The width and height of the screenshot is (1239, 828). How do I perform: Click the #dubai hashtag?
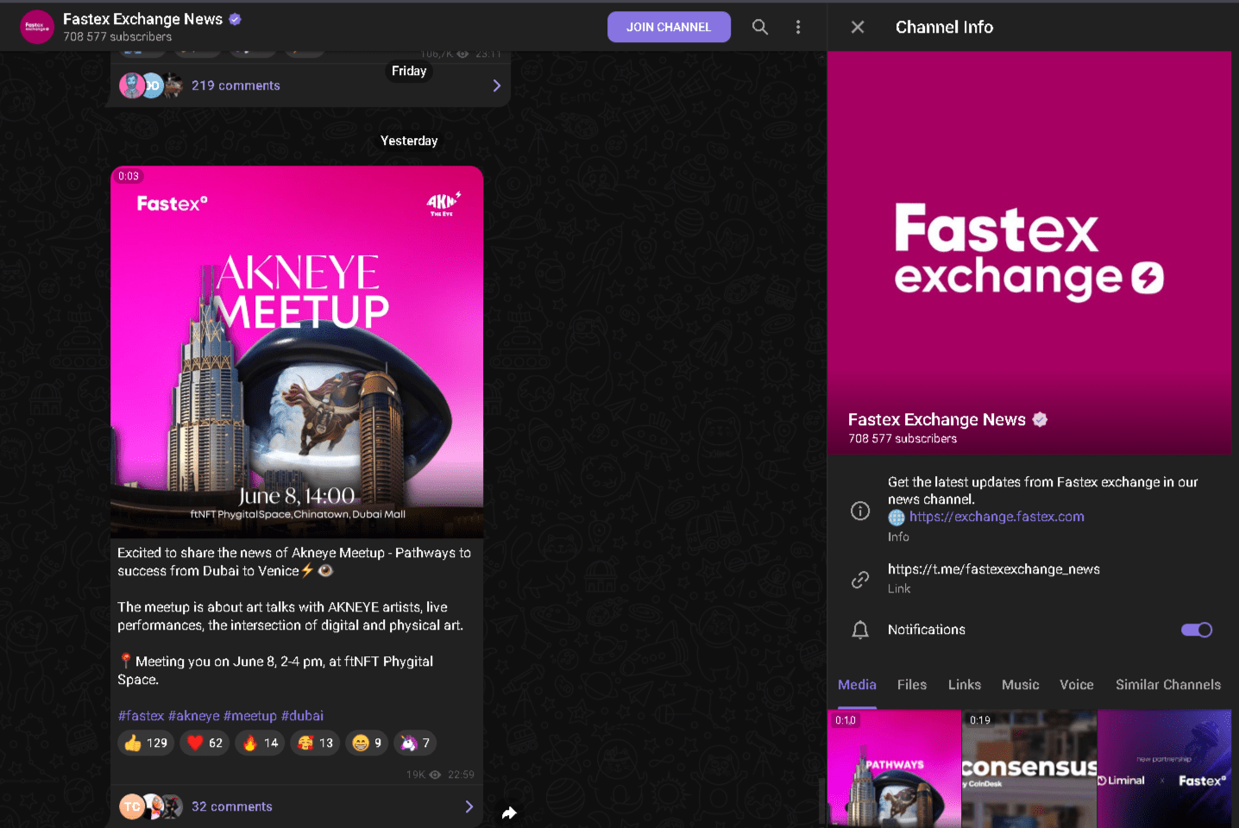(x=302, y=716)
